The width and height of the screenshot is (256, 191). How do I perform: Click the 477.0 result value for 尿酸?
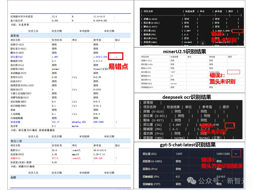tap(55, 158)
